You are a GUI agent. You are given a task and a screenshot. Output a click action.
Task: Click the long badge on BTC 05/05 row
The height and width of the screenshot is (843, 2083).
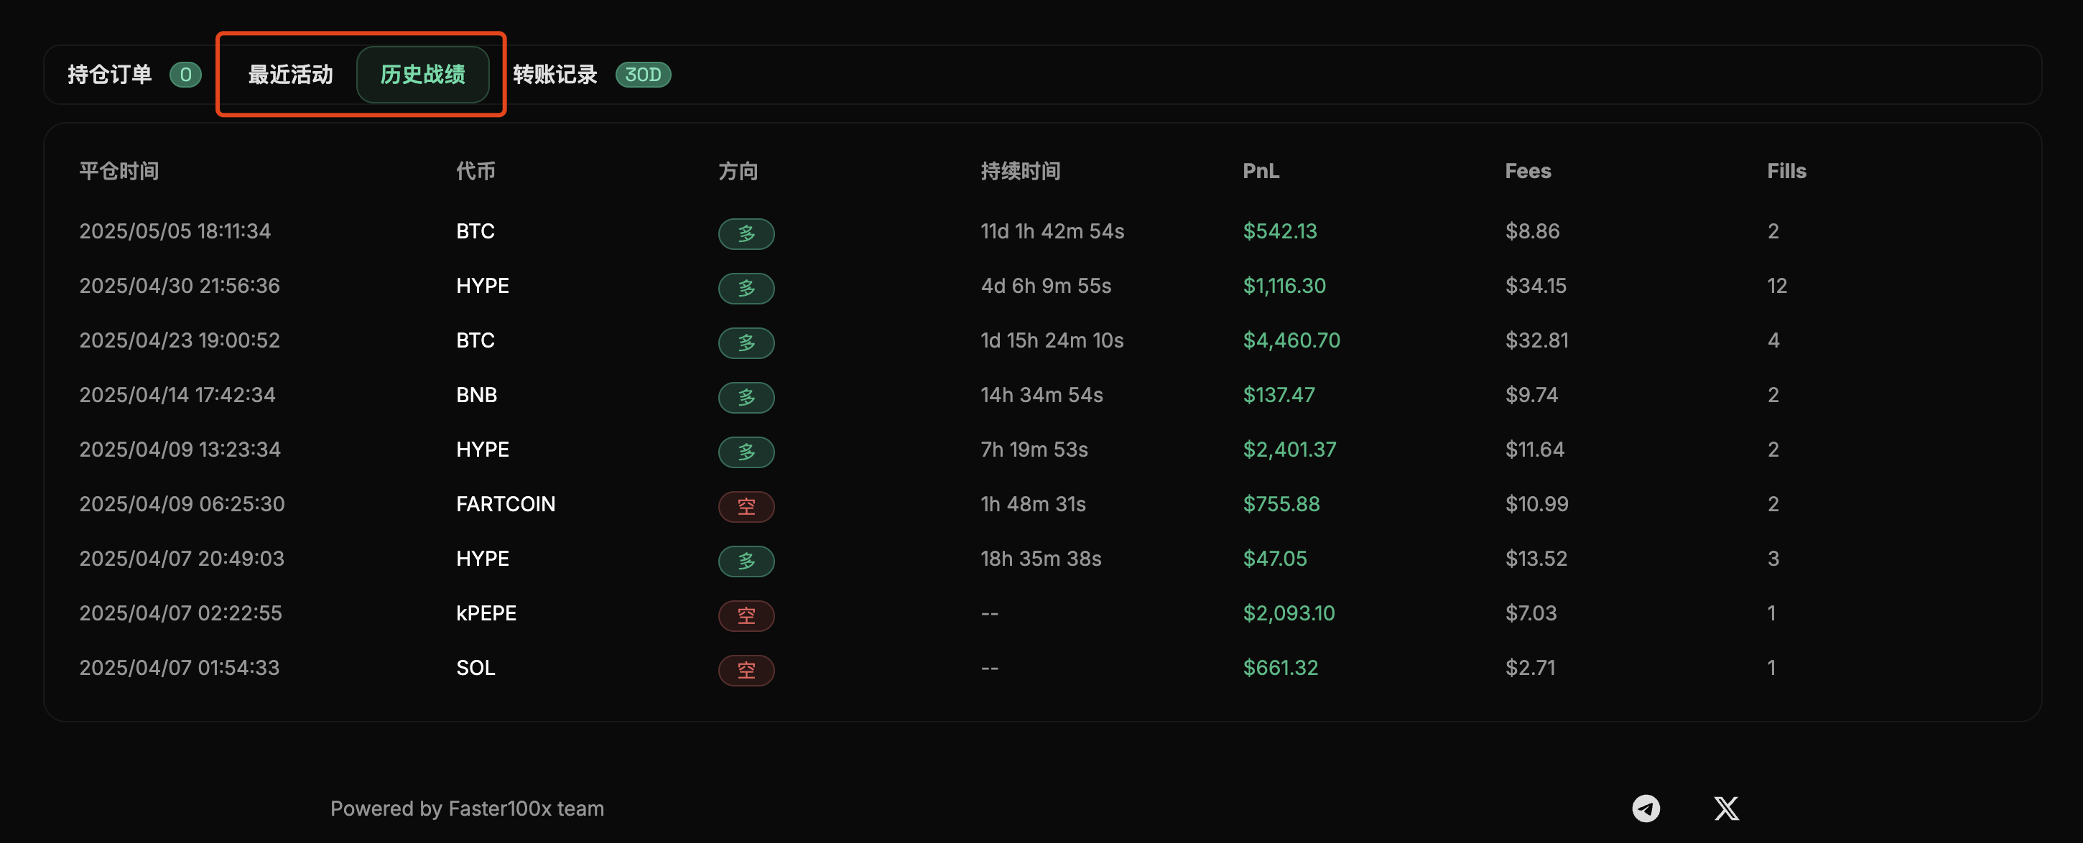tap(746, 233)
